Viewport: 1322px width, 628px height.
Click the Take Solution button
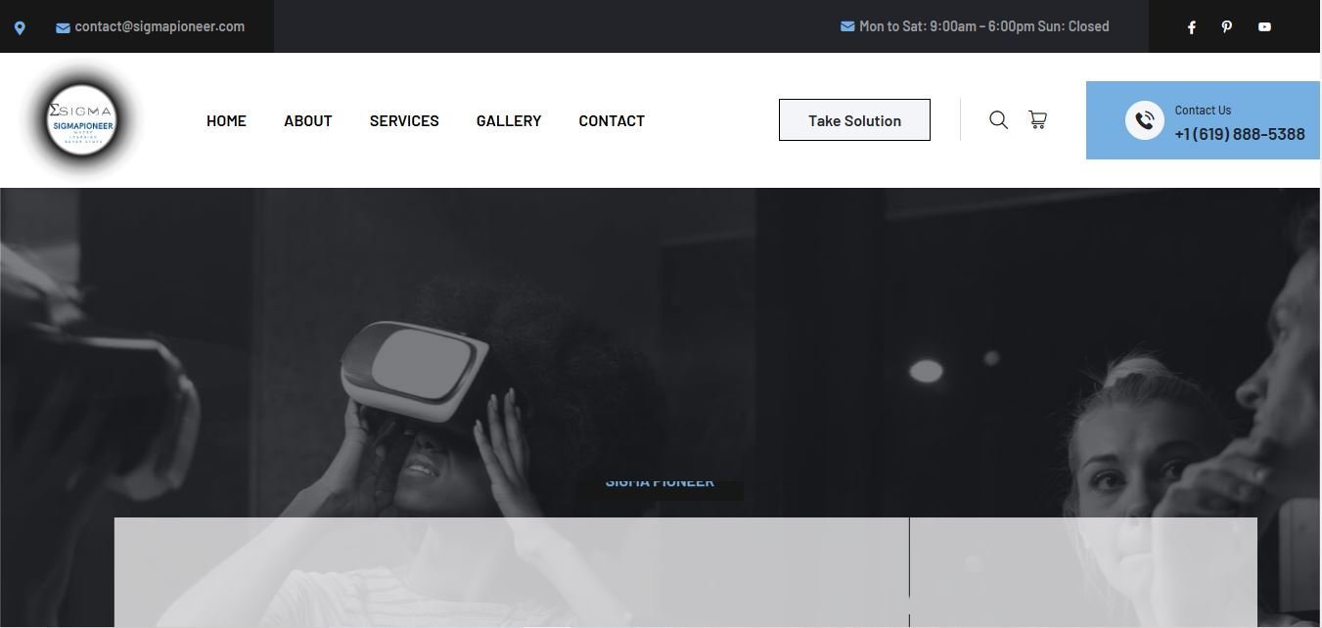click(x=854, y=119)
